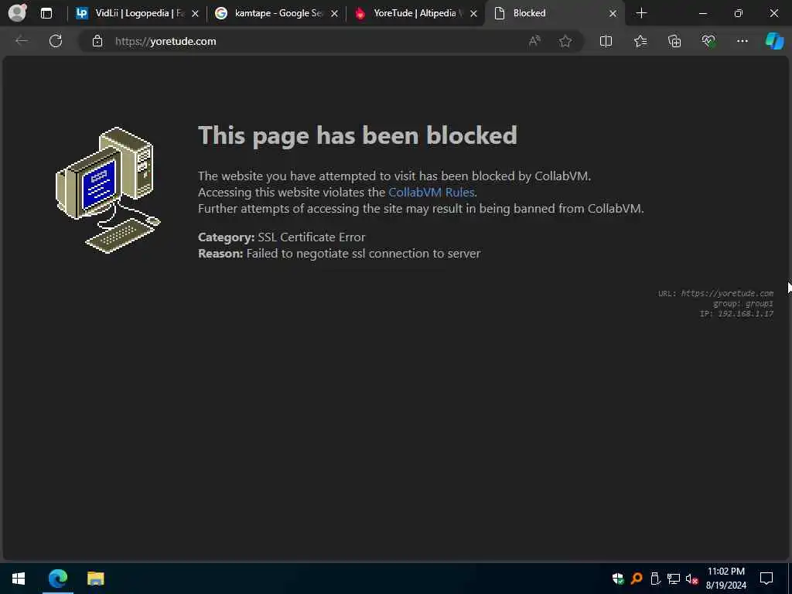Open Read Aloud icon in address bar
Screen dimensions: 792x594
[x=534, y=41]
